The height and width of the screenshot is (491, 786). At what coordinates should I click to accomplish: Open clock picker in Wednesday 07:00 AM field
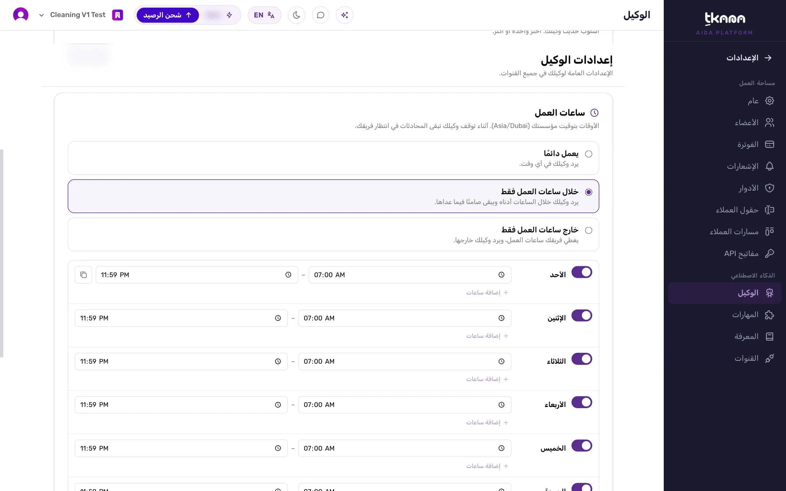(x=501, y=404)
